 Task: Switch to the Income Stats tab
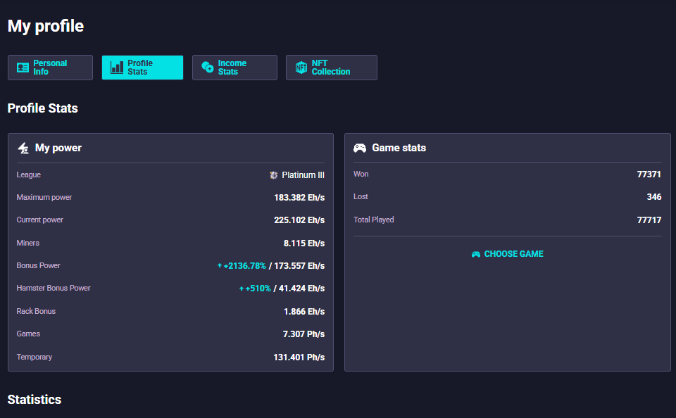coord(234,68)
